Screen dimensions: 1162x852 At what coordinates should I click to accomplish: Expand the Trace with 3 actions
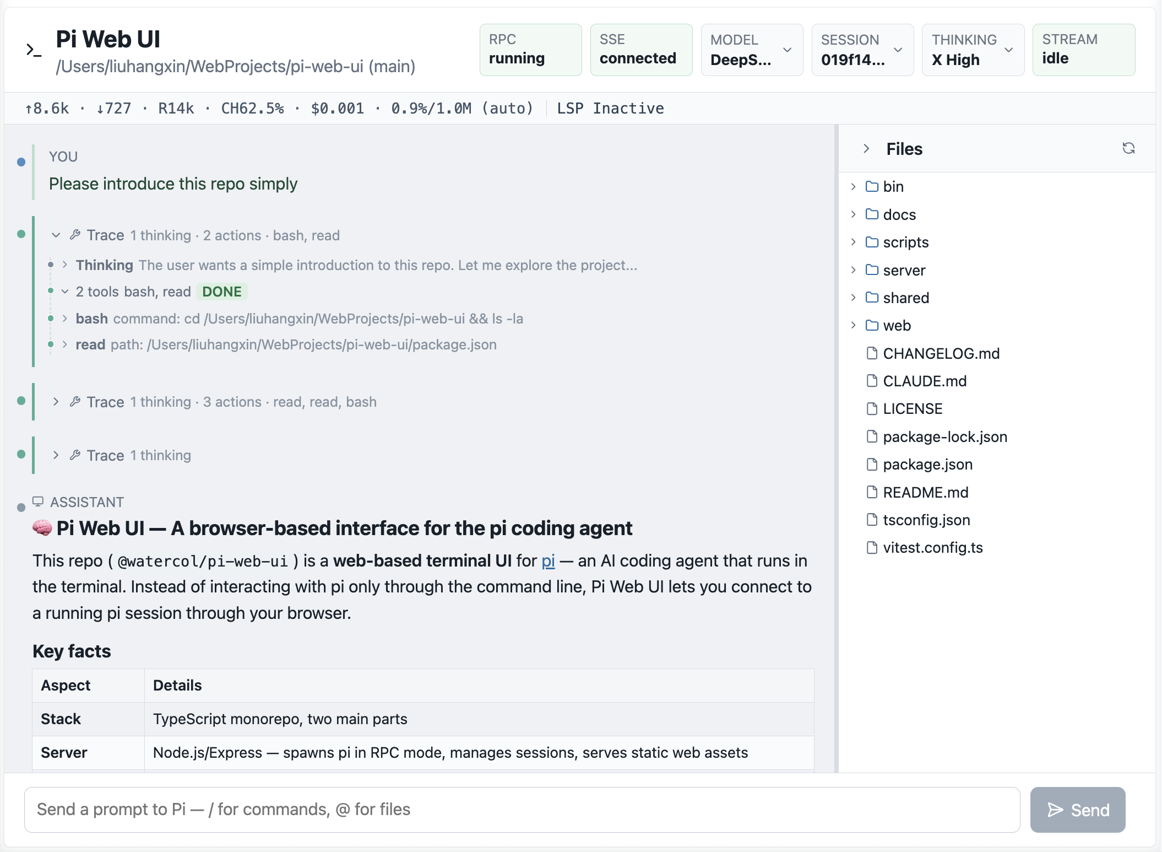(56, 402)
